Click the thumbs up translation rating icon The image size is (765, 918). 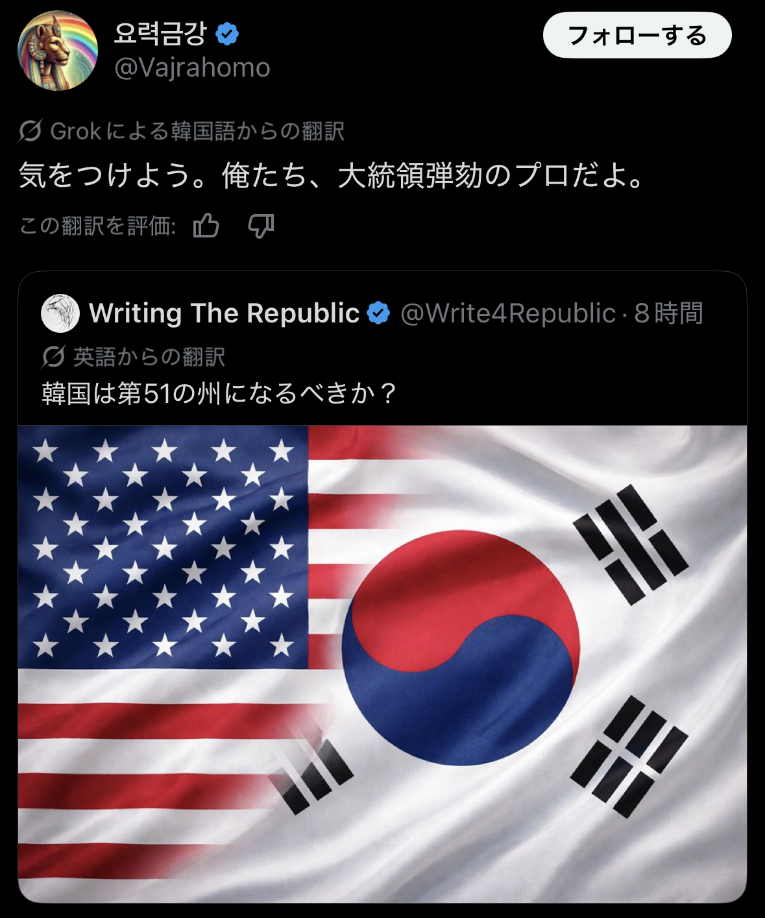point(206,226)
